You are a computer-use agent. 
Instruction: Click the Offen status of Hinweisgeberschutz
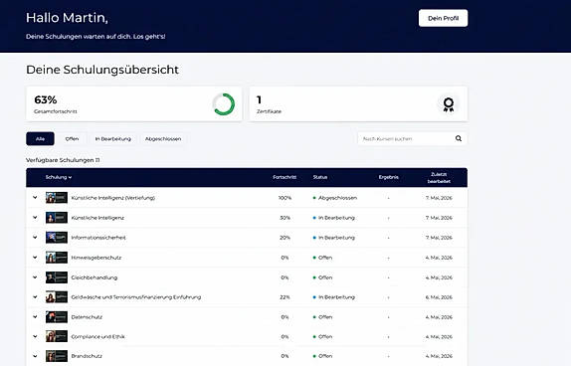click(x=325, y=258)
